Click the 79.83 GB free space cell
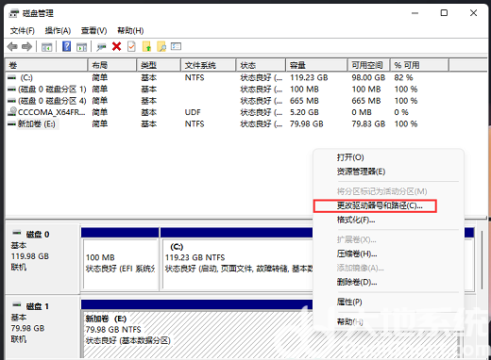The width and height of the screenshot is (491, 360). [368, 123]
